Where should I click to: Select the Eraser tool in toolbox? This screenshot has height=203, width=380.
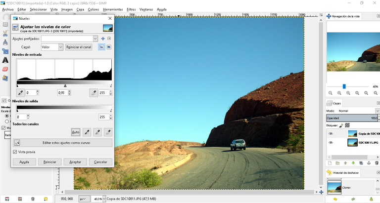[5, 69]
